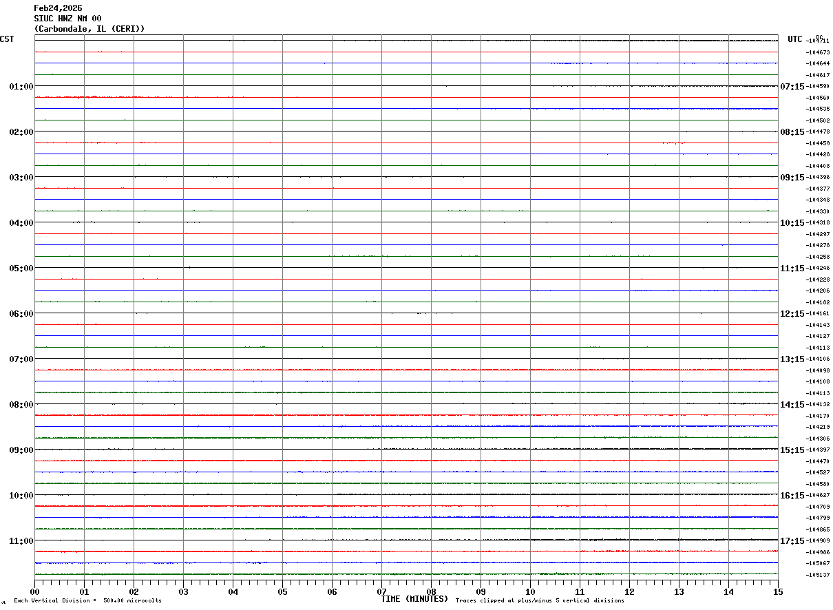Click the 05:00 CST time label
The width and height of the screenshot is (833, 610).
point(21,269)
